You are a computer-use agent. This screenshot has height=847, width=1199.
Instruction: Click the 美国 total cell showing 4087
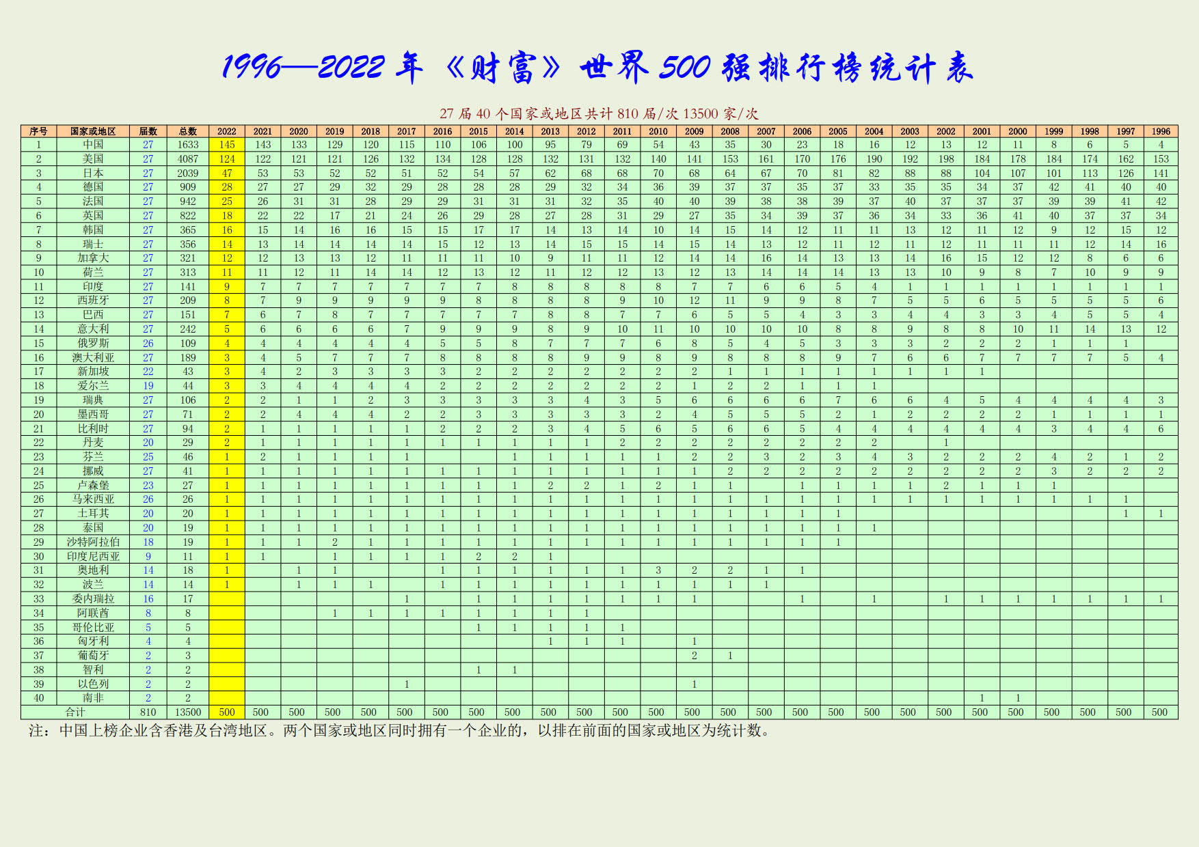pos(188,159)
